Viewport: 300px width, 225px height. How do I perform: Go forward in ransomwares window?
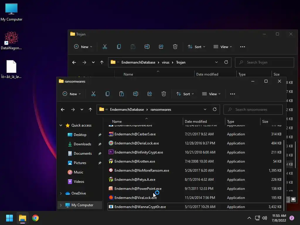73,110
